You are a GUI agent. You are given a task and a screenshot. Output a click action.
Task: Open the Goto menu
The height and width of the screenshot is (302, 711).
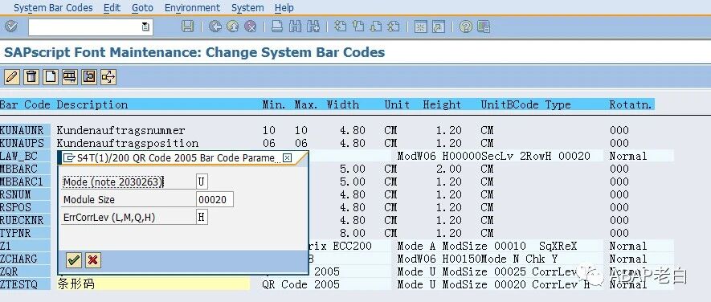[142, 8]
